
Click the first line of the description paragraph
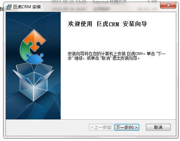point(117,54)
